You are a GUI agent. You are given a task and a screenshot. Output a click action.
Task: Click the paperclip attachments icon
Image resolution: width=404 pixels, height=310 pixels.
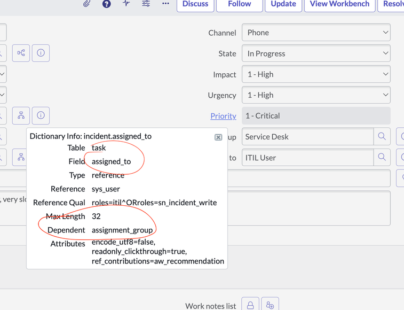coord(86,4)
